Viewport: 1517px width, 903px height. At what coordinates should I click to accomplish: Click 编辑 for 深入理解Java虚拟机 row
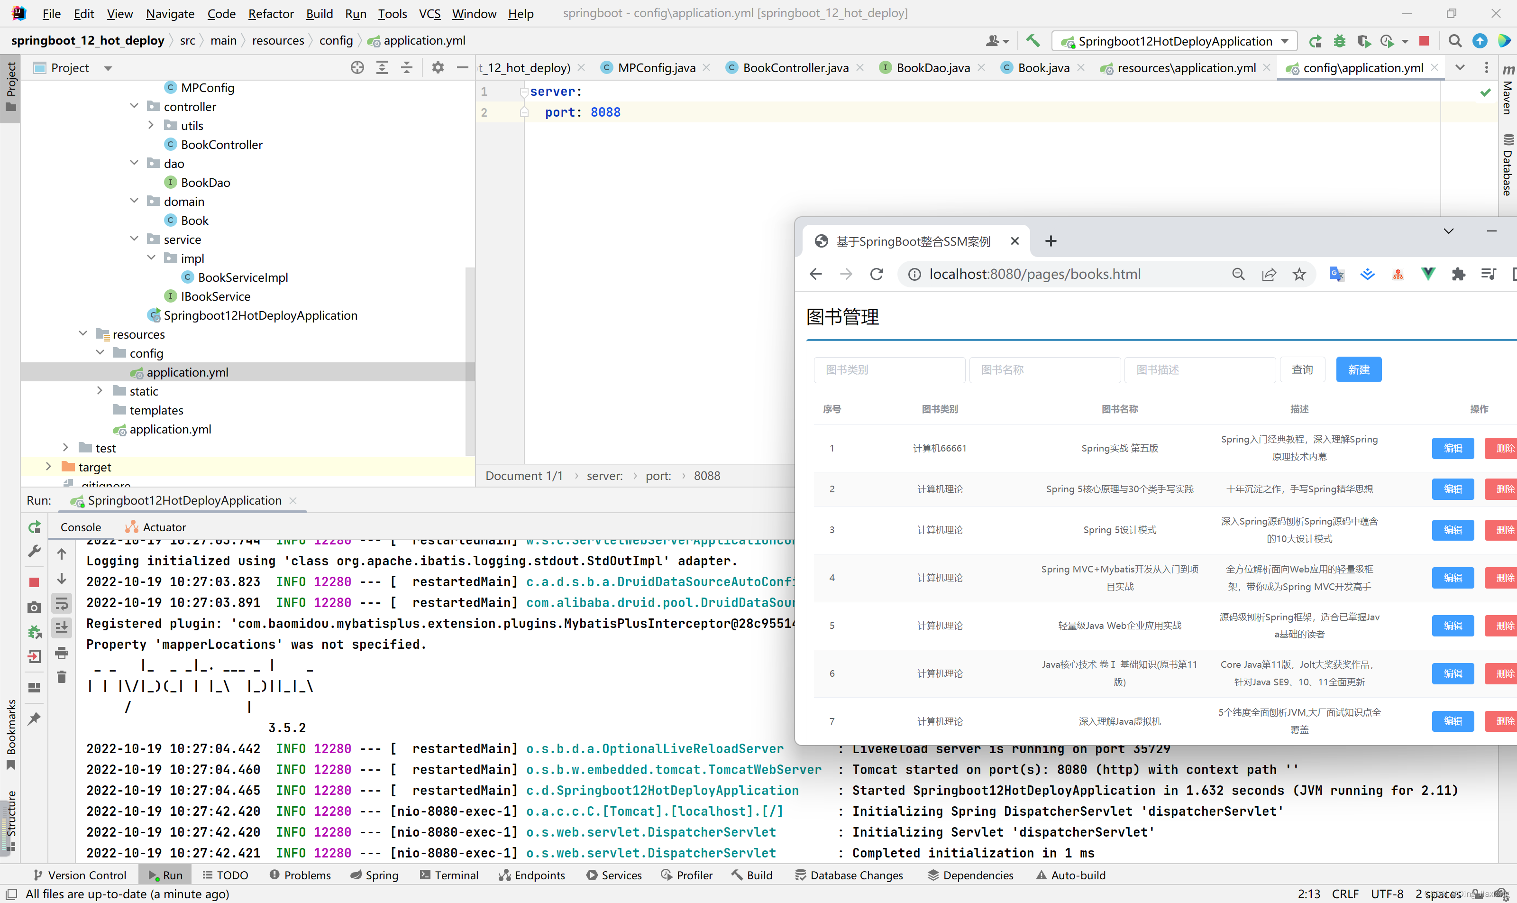1453,721
